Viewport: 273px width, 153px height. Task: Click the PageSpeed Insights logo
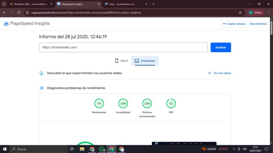pos(27,24)
